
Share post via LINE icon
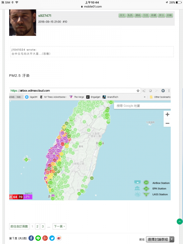click(38, 238)
